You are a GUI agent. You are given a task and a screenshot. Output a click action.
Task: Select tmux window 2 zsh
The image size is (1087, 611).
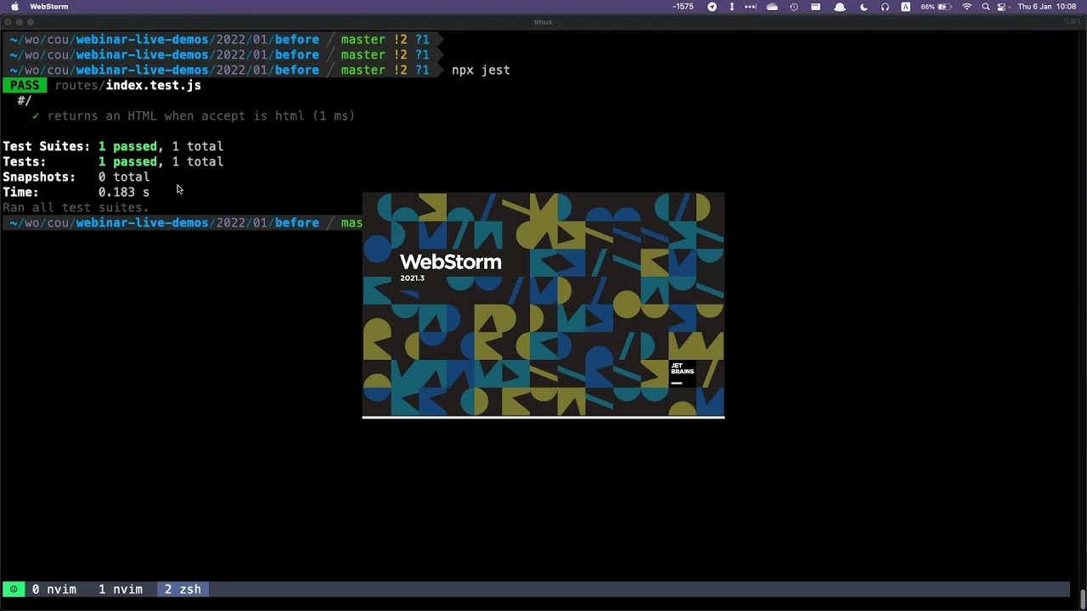coord(183,589)
